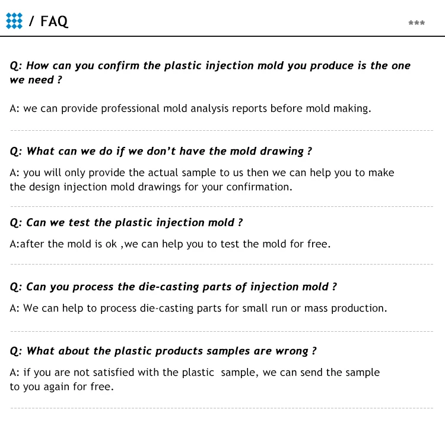The height and width of the screenshot is (434, 445).
Task: Open question about processing die-casting parts
Action: click(173, 287)
